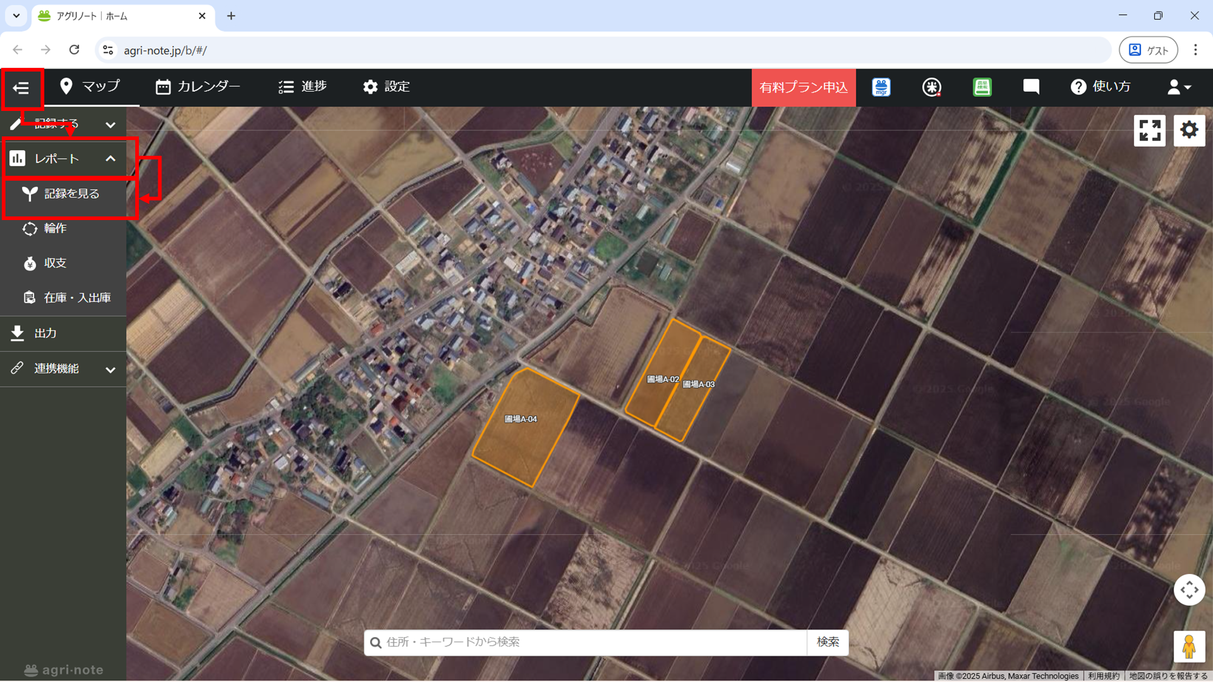Reload the page
Screen dimensions: 1213x682
coord(74,50)
